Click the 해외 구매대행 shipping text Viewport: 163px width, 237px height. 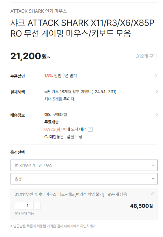pos(55,115)
